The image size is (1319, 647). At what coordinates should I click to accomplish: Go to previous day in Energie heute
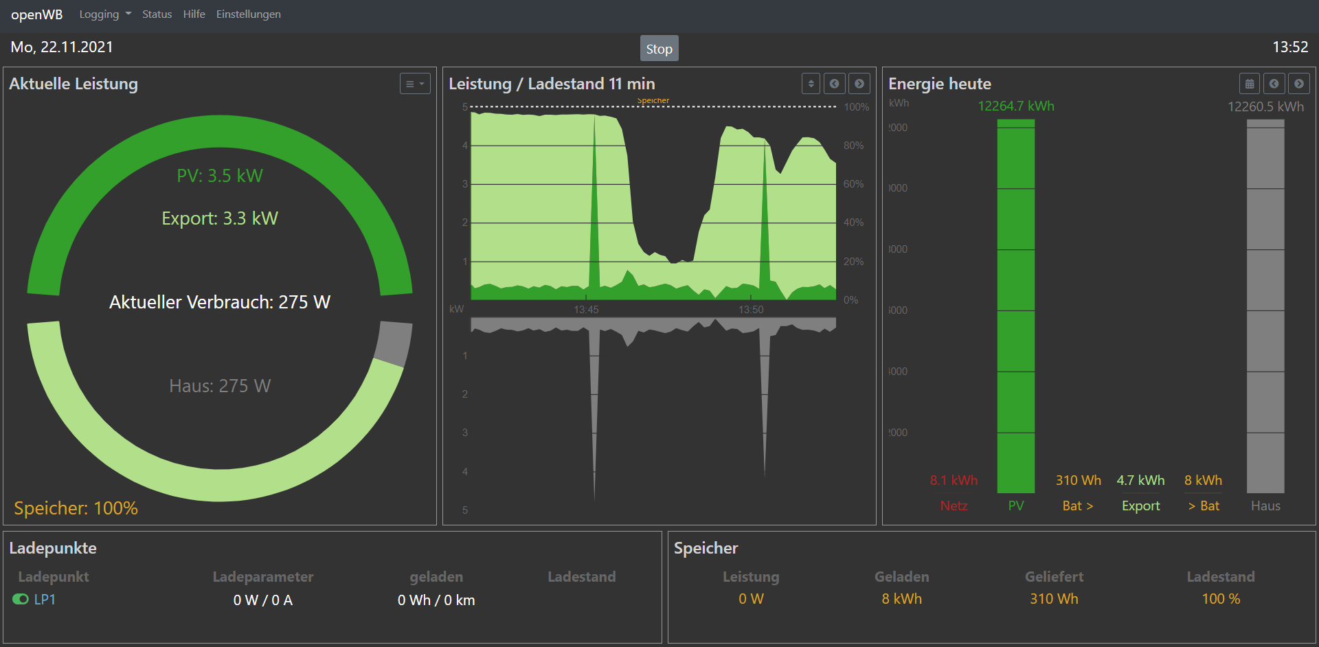(1274, 84)
